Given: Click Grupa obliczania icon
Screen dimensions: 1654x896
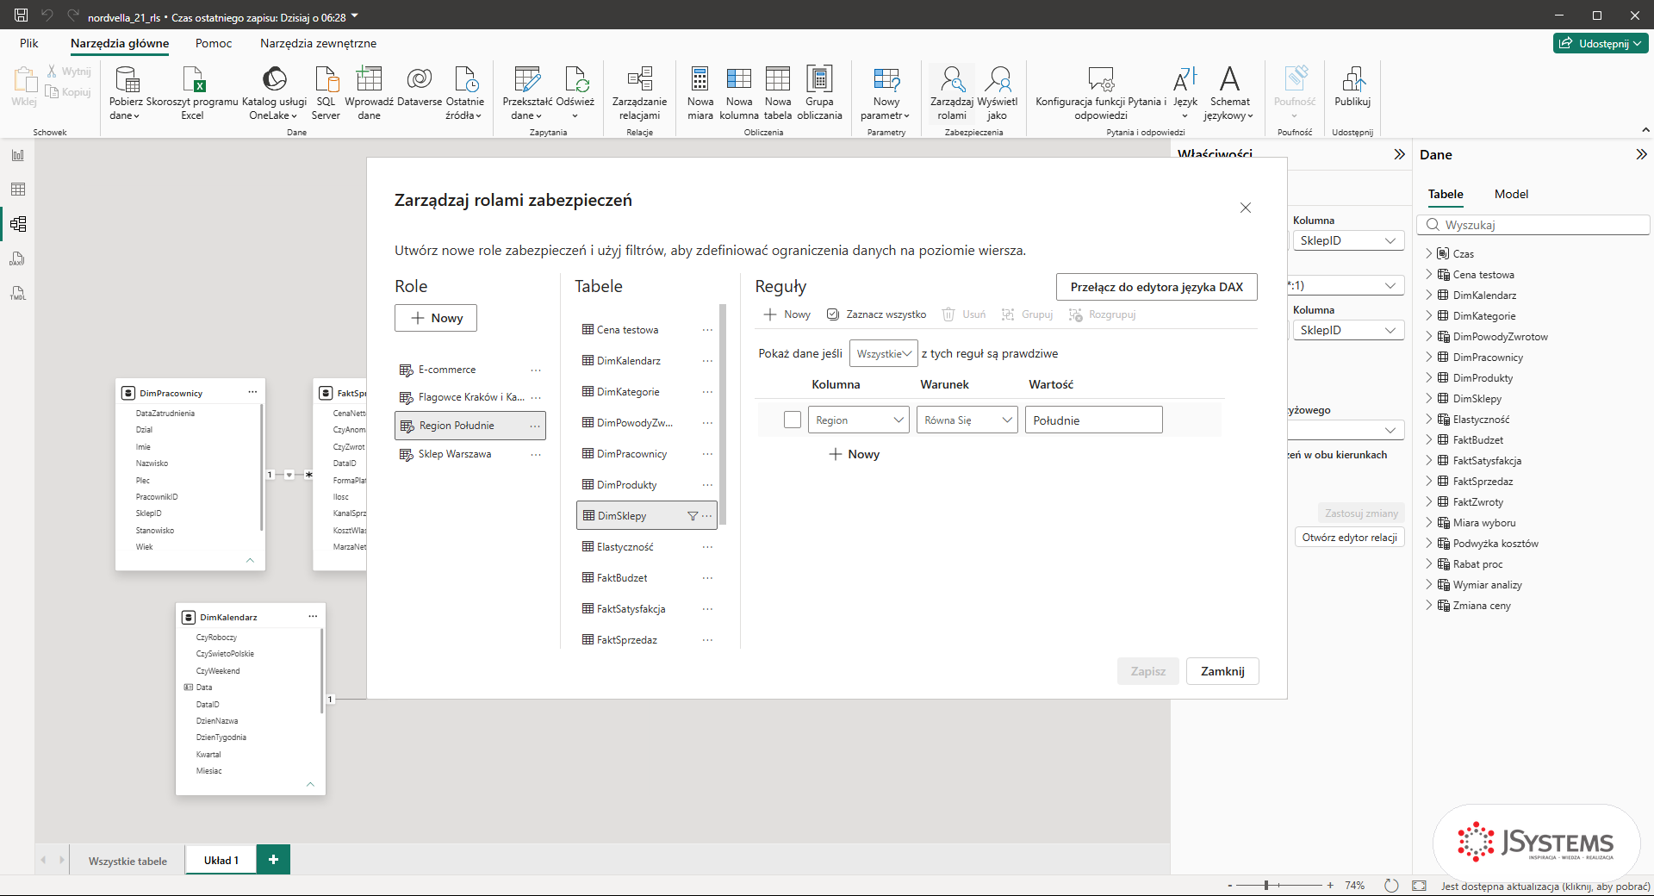Looking at the screenshot, I should pyautogui.click(x=819, y=93).
